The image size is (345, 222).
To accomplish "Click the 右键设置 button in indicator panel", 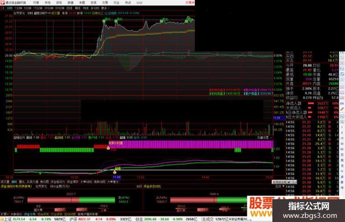I will [263, 137].
